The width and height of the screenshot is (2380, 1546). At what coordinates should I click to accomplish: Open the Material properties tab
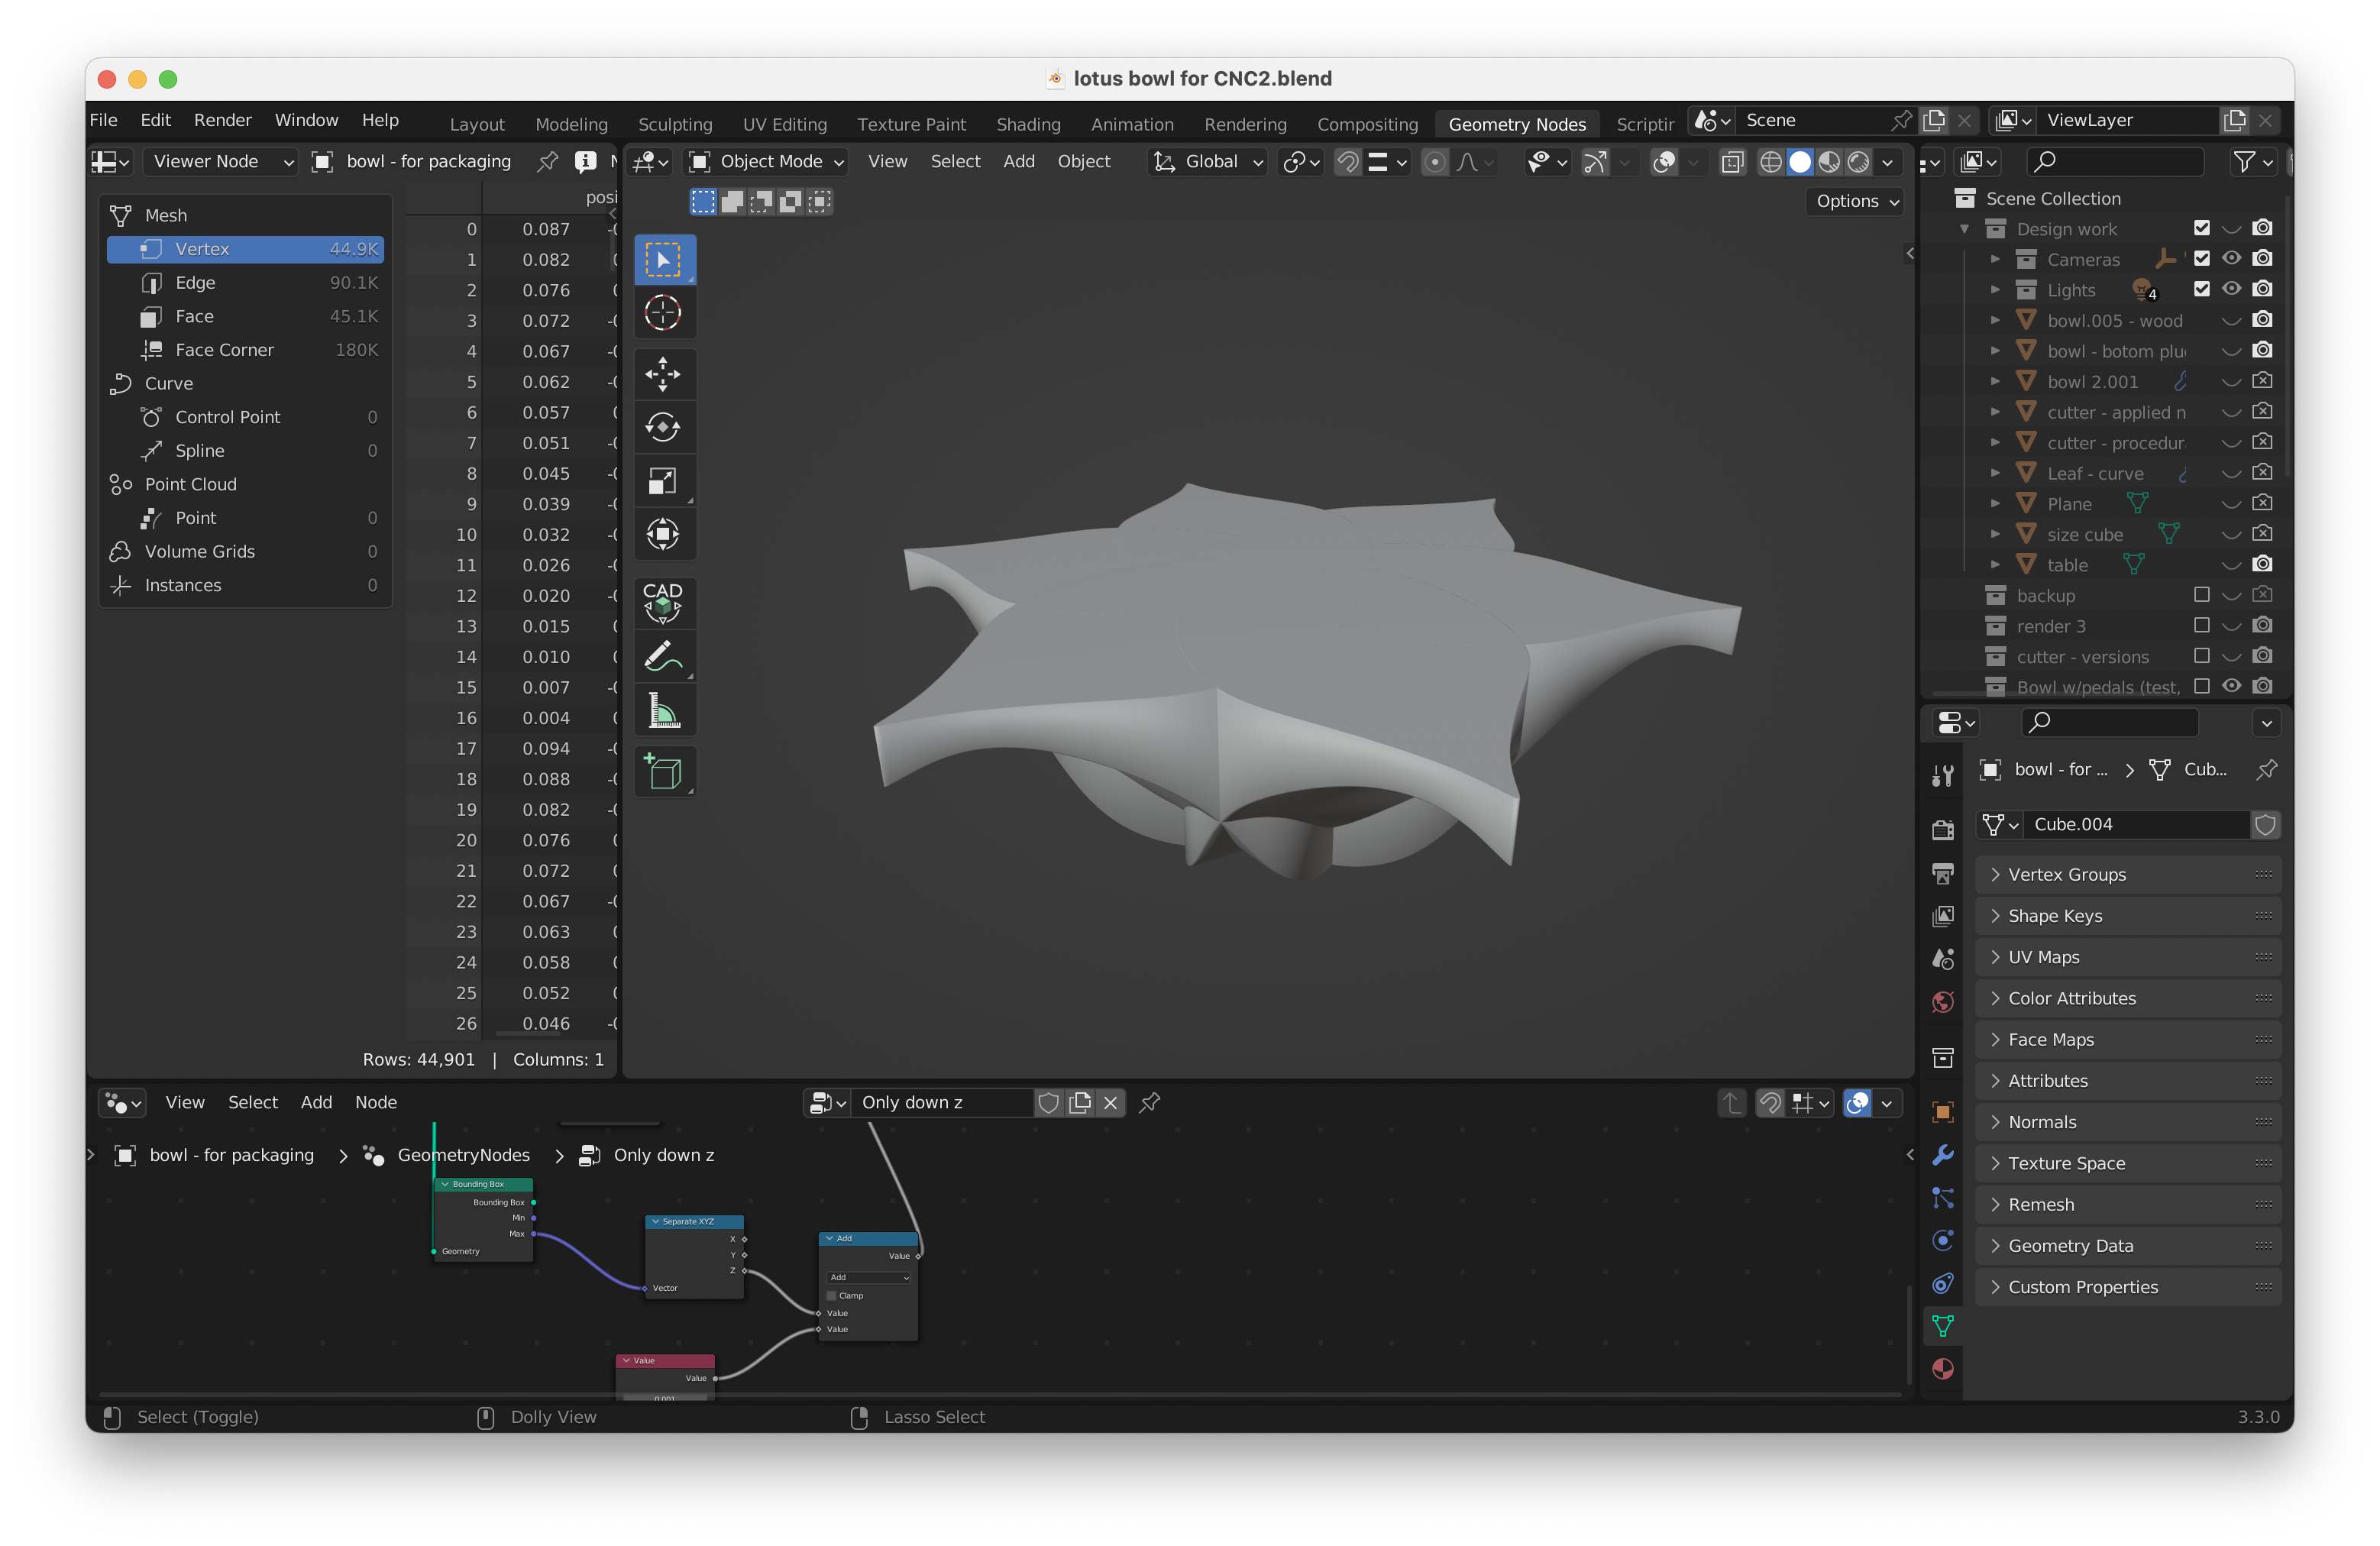[x=1942, y=1368]
